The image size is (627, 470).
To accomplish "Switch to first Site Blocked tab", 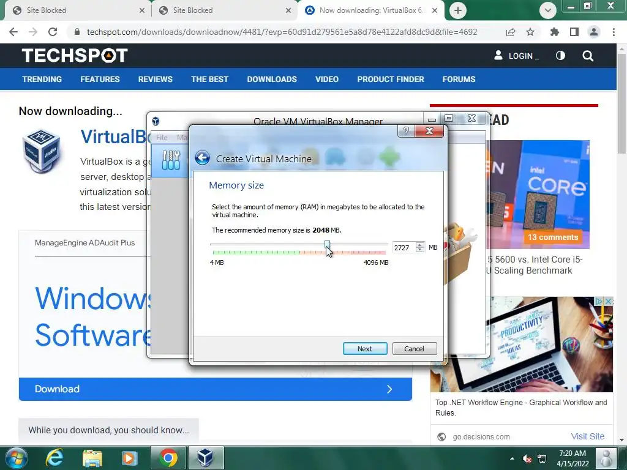I will [78, 10].
